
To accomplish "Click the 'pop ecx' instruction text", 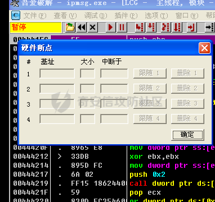I will (145, 192).
